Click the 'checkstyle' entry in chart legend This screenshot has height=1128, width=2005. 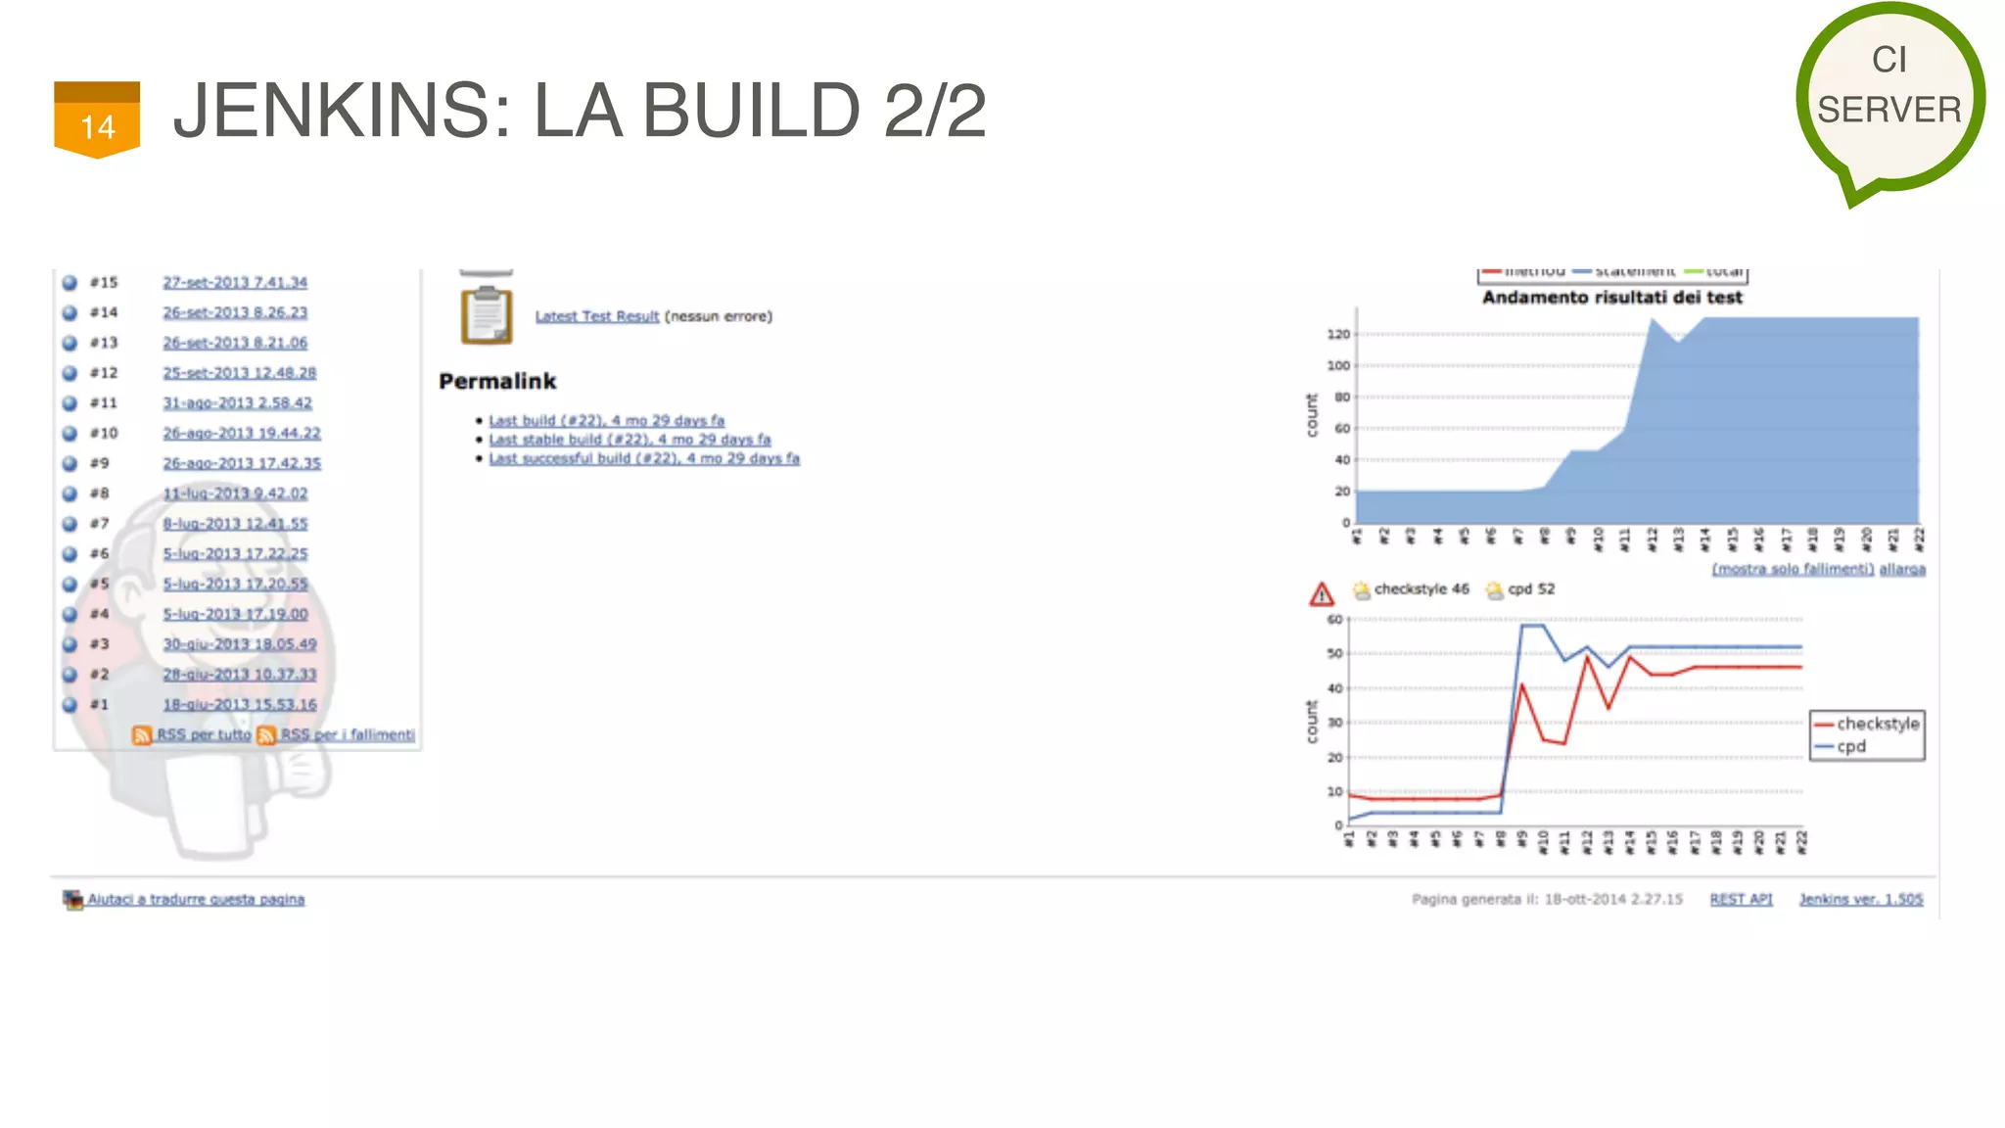pyautogui.click(x=1867, y=724)
